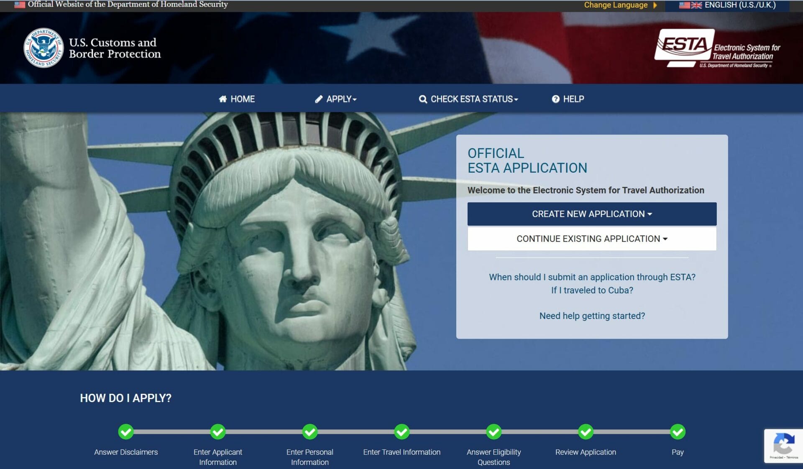The width and height of the screenshot is (803, 469).
Task: Go to the HOME menu item
Action: (x=237, y=99)
